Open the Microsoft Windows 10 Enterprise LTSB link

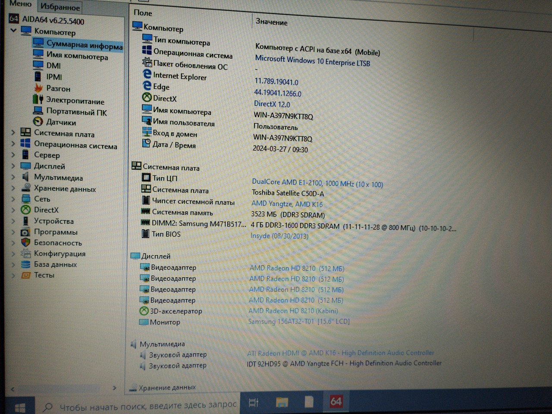pos(312,60)
